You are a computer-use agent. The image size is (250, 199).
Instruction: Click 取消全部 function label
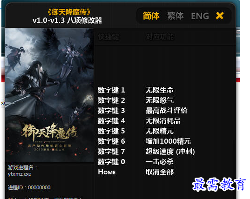point(160,172)
